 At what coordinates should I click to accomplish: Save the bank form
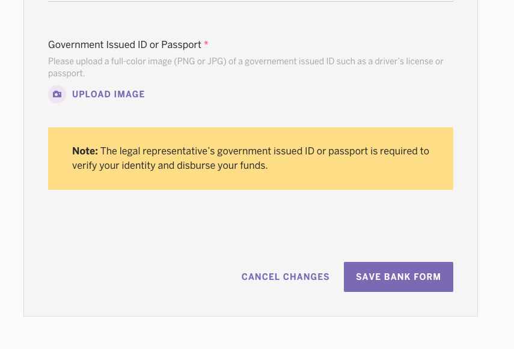click(399, 277)
